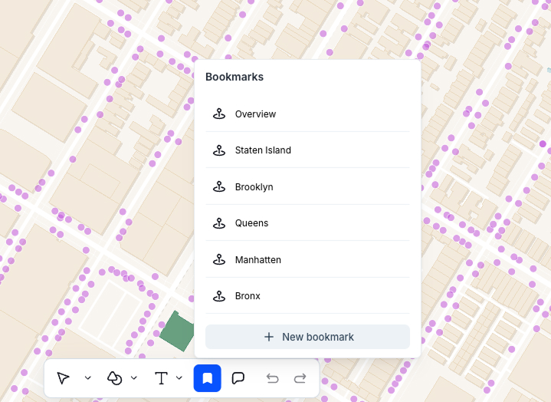The width and height of the screenshot is (551, 402).
Task: Jump to the Staten Island bookmark
Action: (x=263, y=150)
